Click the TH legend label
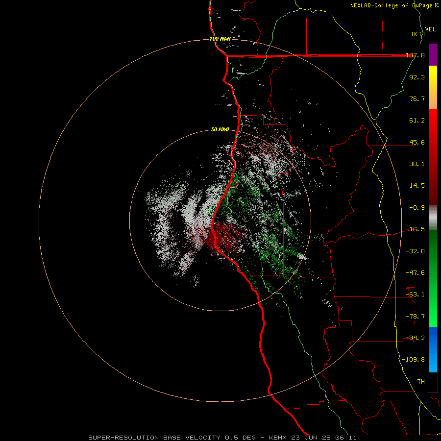Screen dimensions: 441x441 [421, 382]
